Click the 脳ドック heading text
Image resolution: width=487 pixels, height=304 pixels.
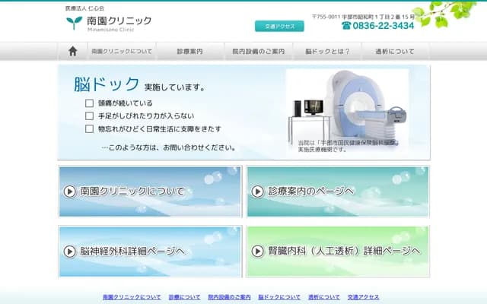[x=107, y=84]
